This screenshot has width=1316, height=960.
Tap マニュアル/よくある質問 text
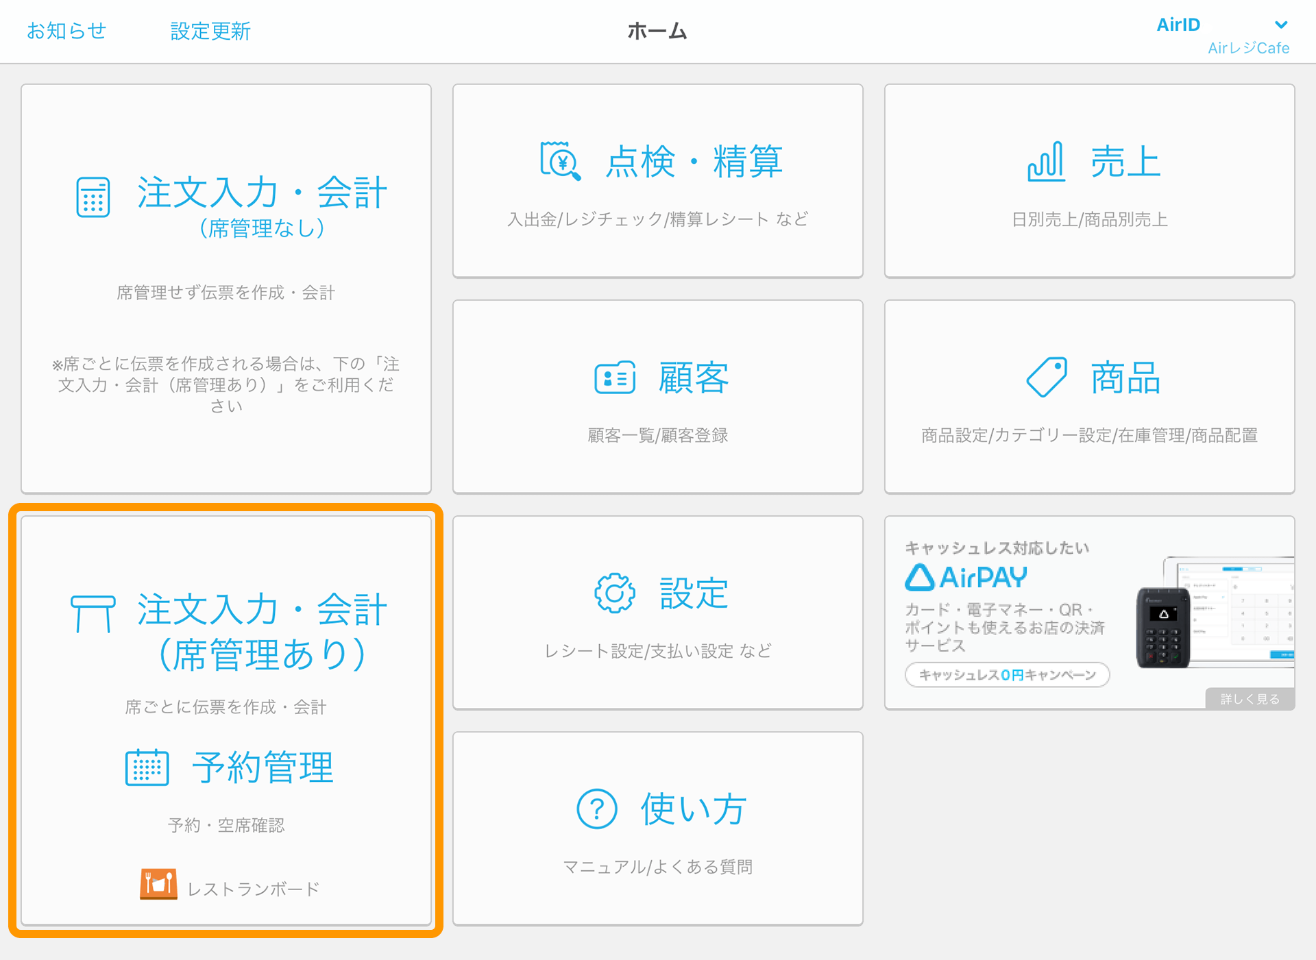tap(658, 867)
